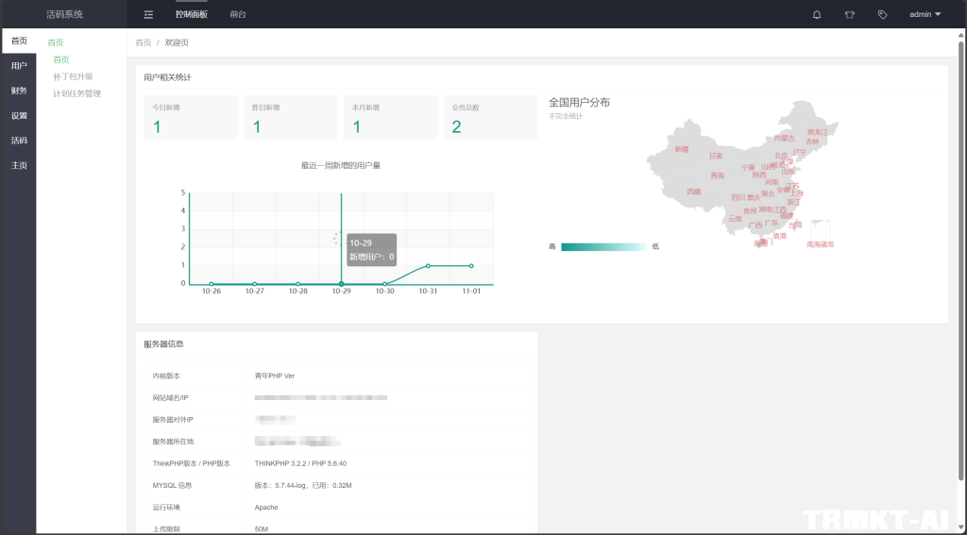This screenshot has height=535, width=967.
Task: Select 用户 in the left sidebar
Action: coord(19,66)
